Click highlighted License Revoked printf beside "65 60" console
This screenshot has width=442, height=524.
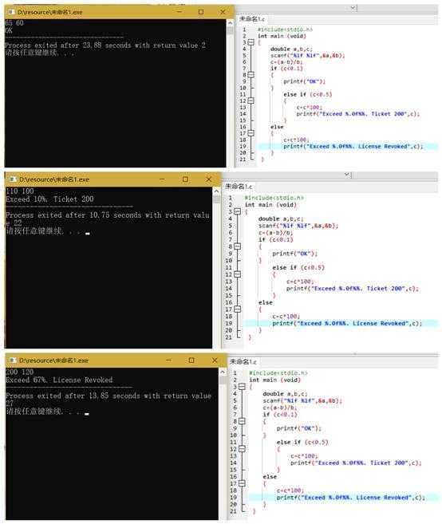tap(353, 147)
